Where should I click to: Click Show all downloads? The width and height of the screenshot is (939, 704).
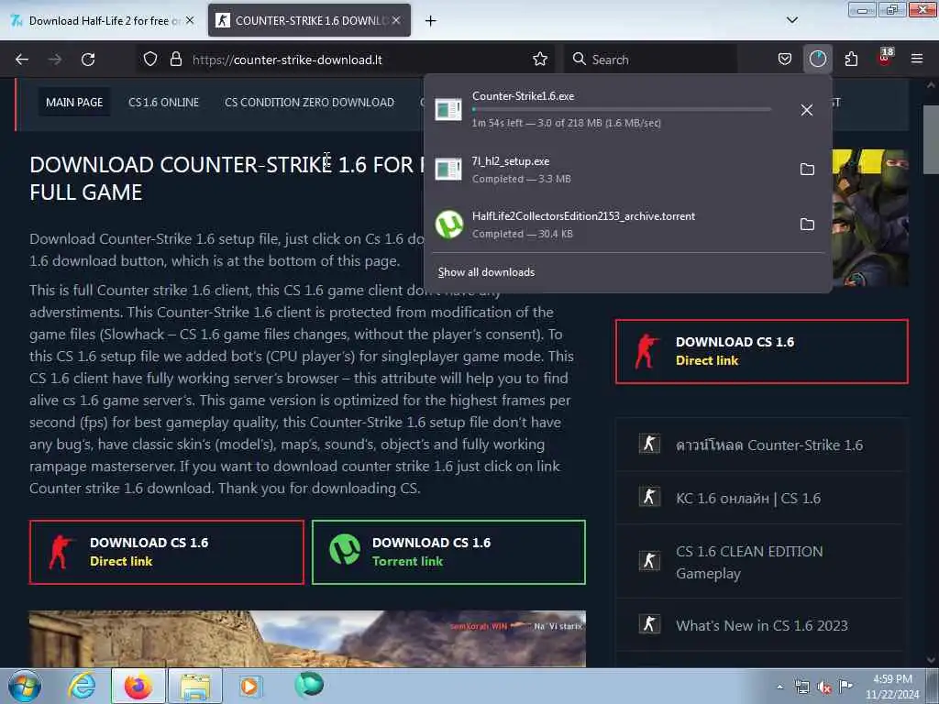click(486, 272)
